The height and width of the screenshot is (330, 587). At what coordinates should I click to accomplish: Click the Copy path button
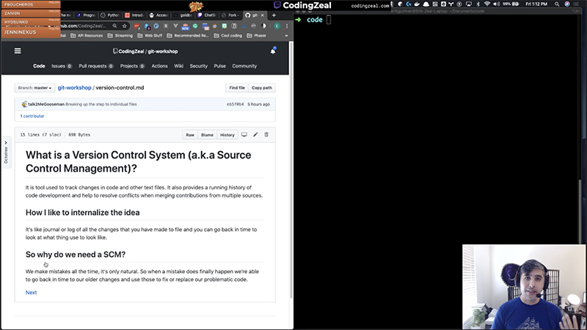(x=262, y=88)
